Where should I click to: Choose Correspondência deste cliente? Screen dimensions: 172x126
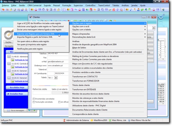coord(85,114)
